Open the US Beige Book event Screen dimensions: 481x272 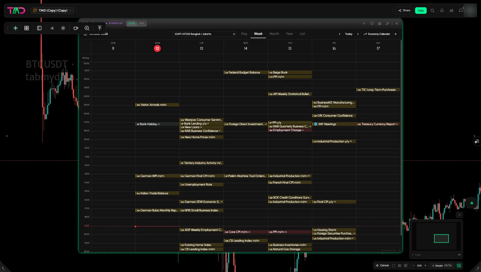[x=290, y=73]
